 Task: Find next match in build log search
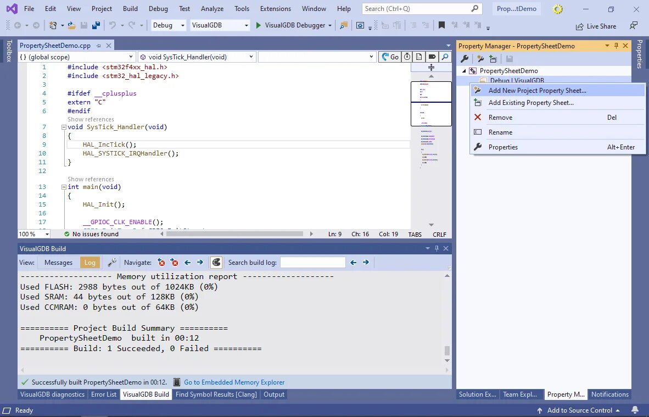pyautogui.click(x=366, y=262)
